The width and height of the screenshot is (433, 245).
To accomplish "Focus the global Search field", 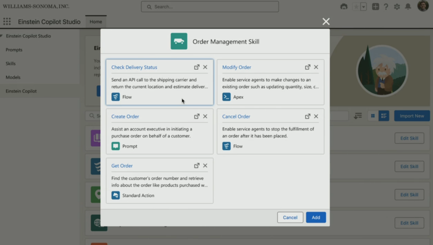I will [210, 6].
